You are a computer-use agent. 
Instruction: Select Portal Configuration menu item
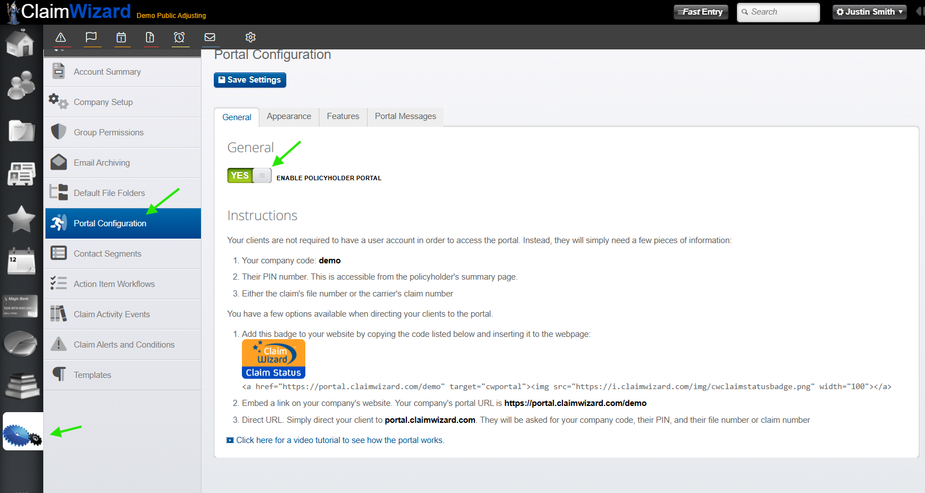[x=123, y=223]
